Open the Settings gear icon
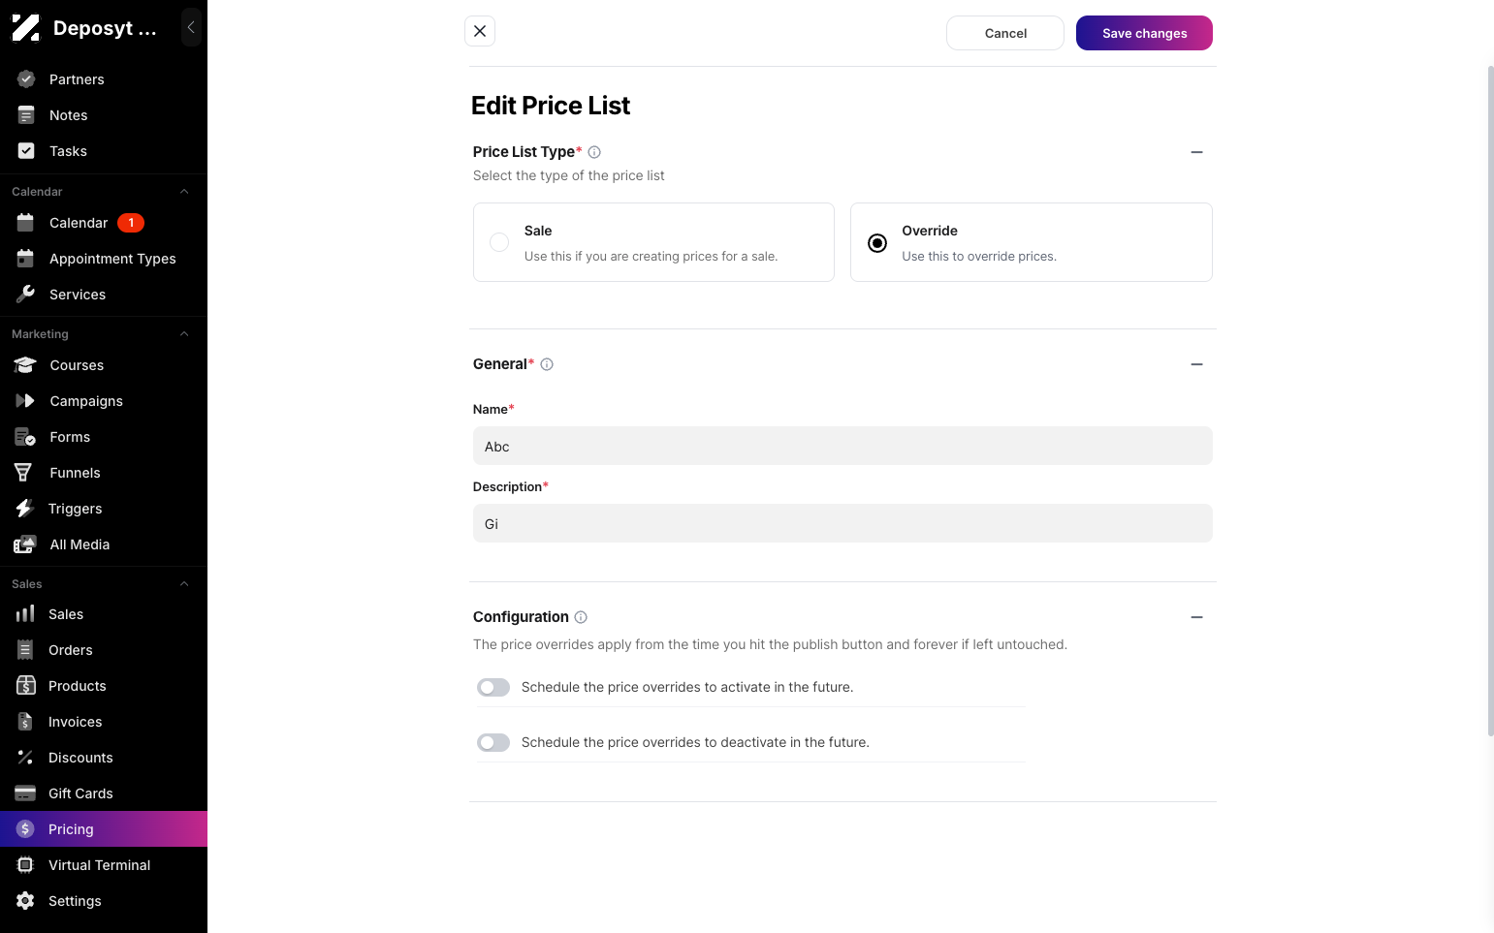 (25, 901)
